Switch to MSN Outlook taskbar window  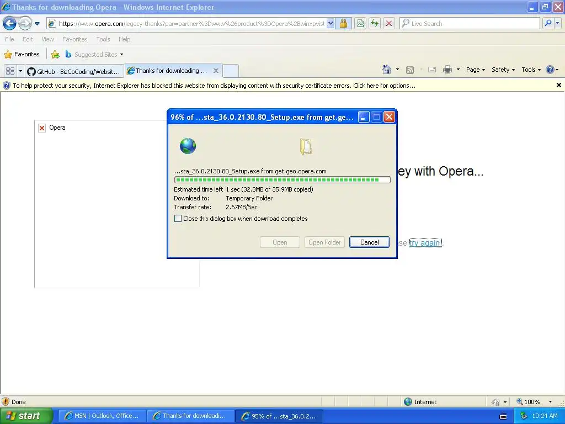pos(102,416)
